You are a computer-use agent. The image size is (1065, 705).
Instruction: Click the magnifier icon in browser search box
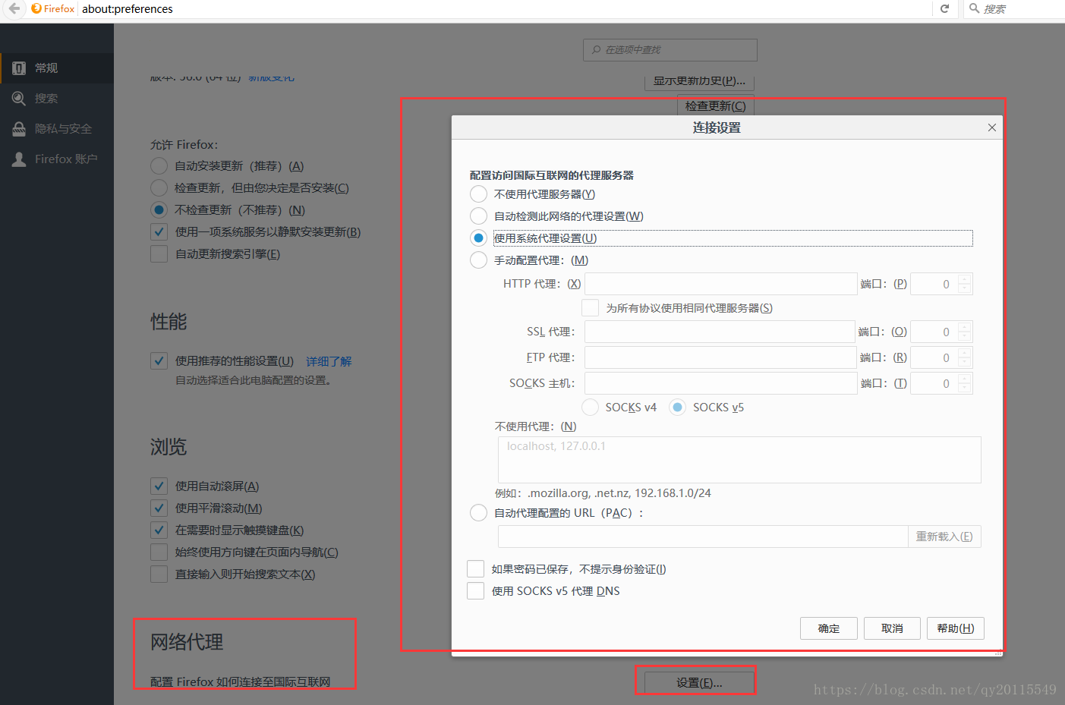974,8
